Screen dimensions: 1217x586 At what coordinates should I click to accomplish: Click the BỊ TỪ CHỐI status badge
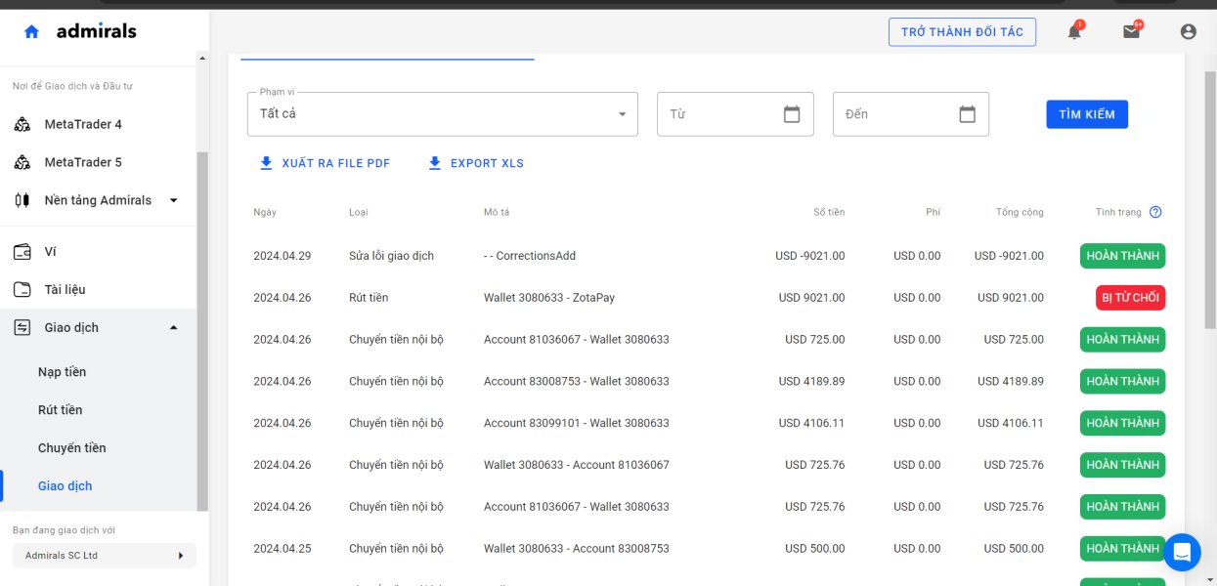[1130, 298]
